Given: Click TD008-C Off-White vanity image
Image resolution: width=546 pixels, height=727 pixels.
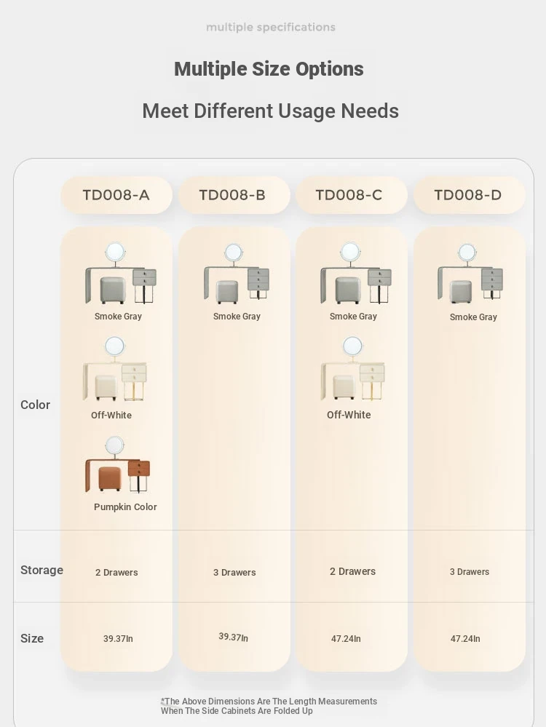Looking at the screenshot, I should click(352, 368).
